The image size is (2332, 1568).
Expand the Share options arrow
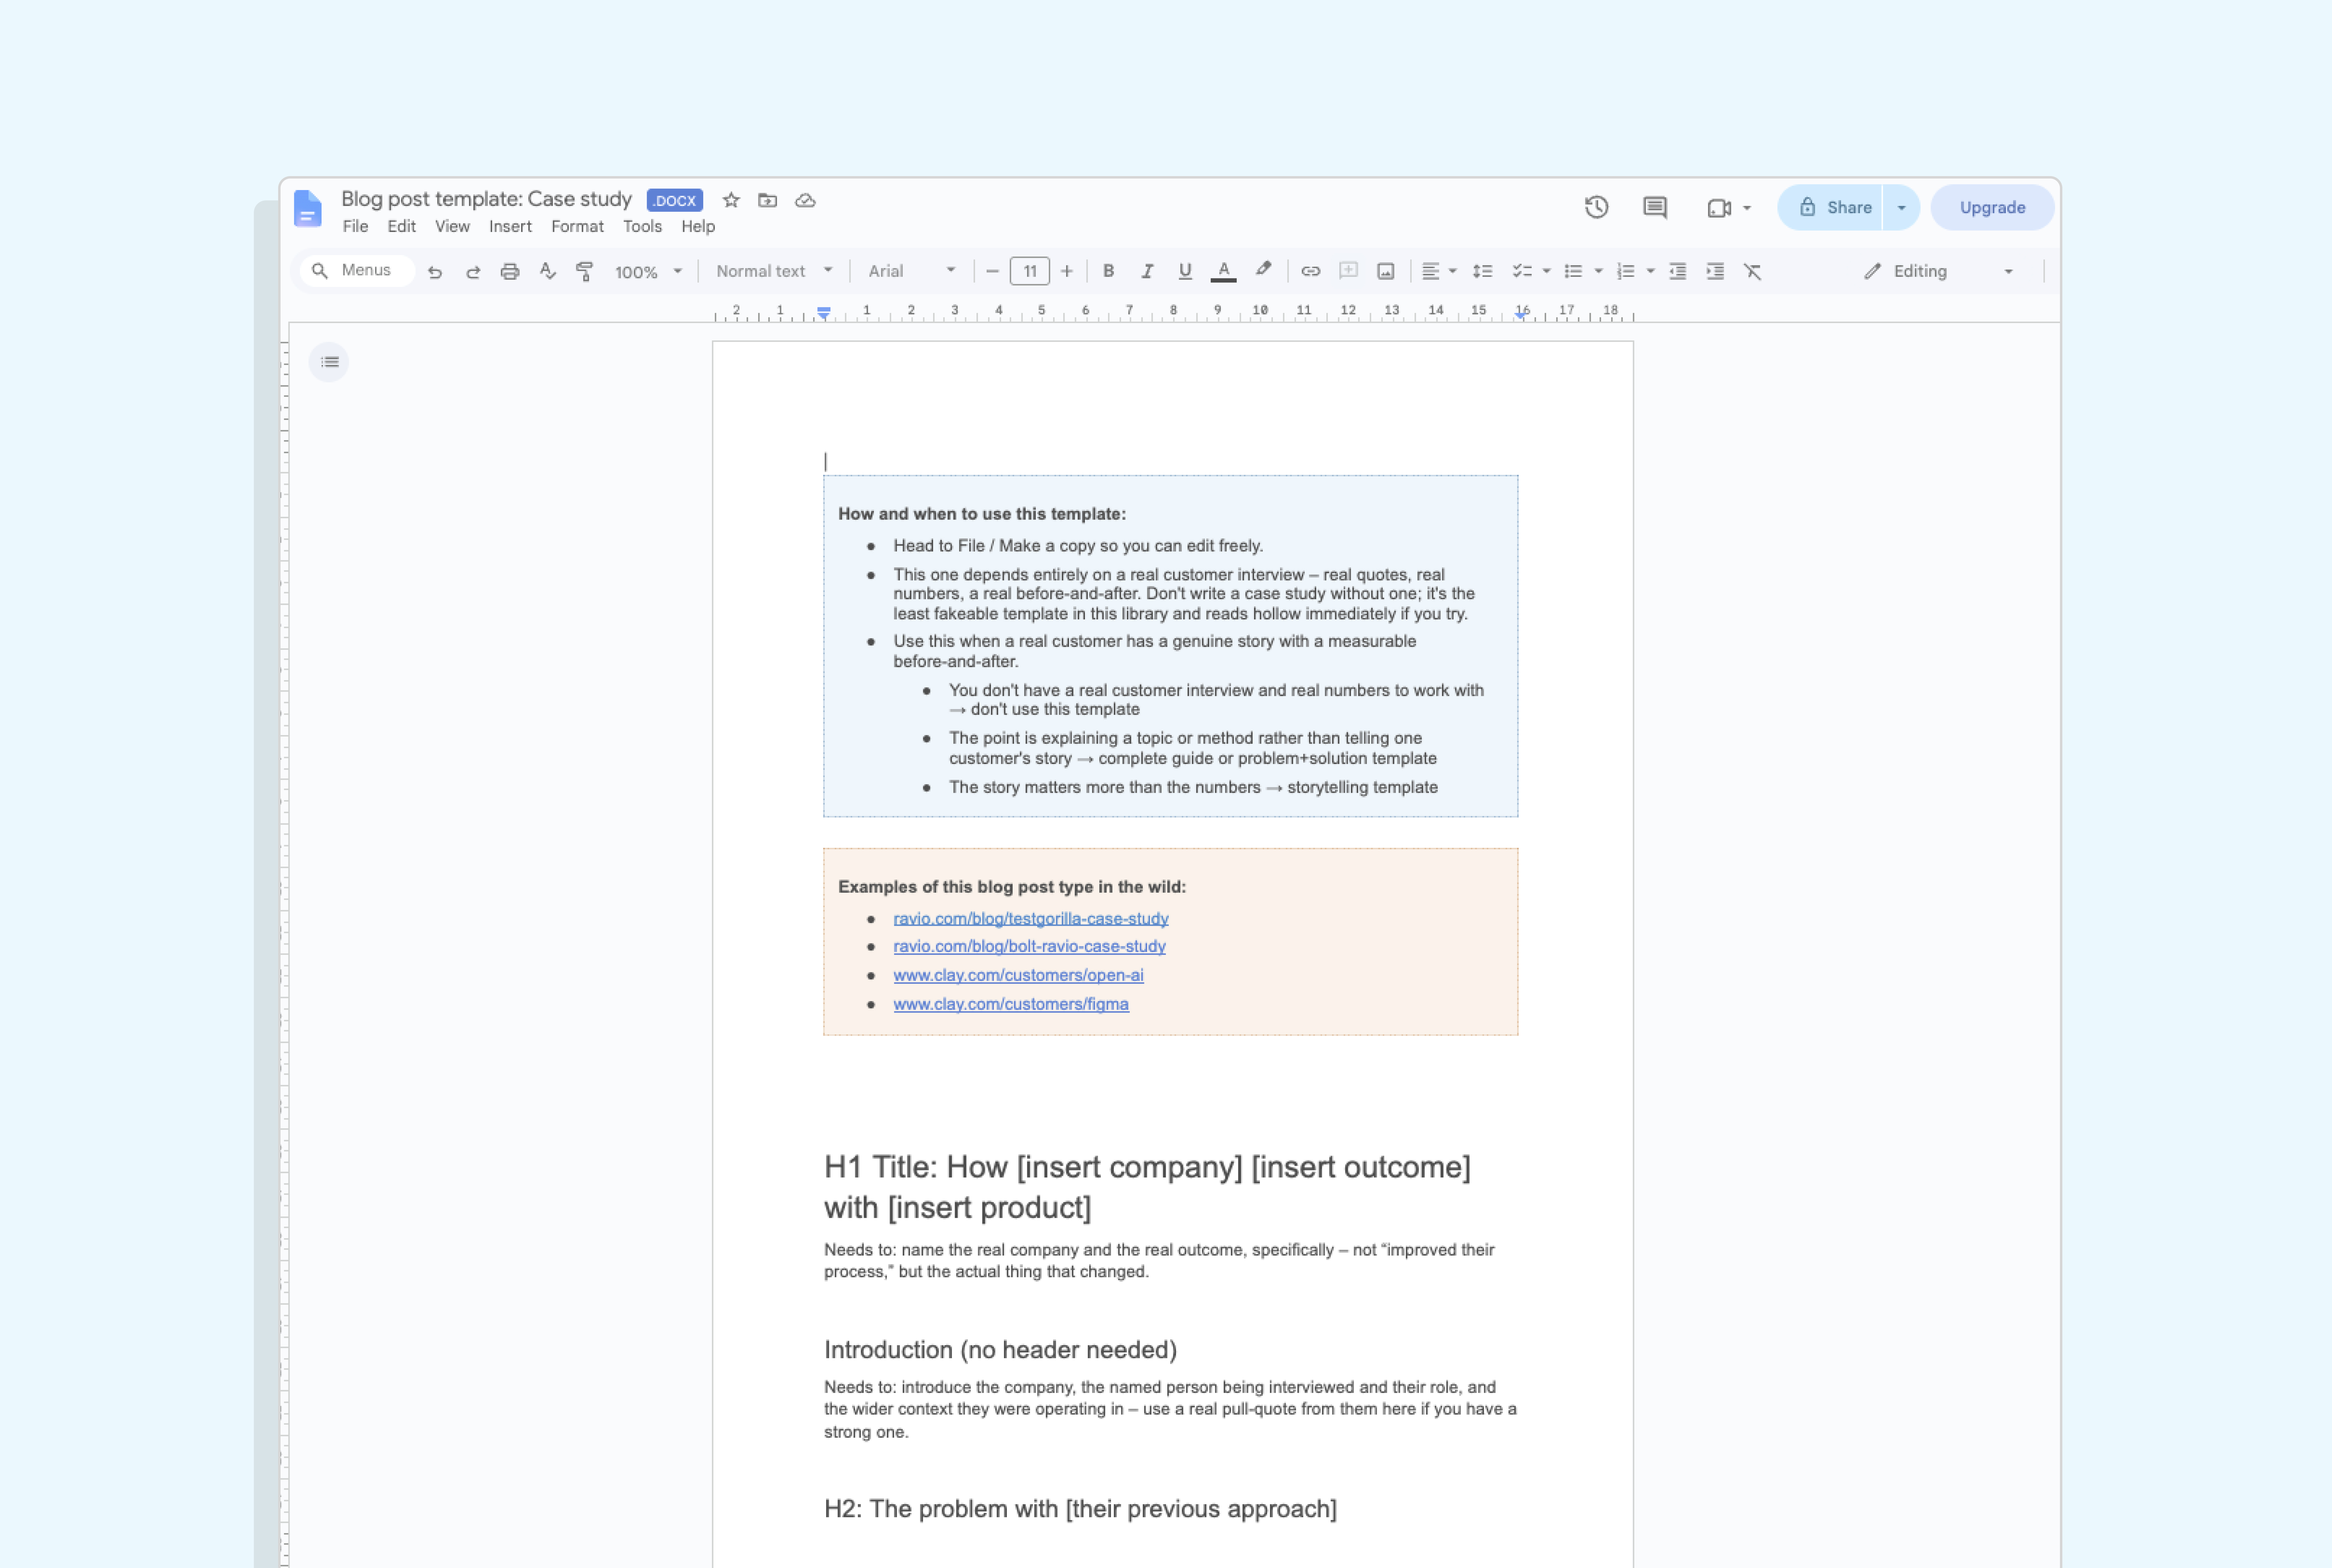[x=1901, y=208]
